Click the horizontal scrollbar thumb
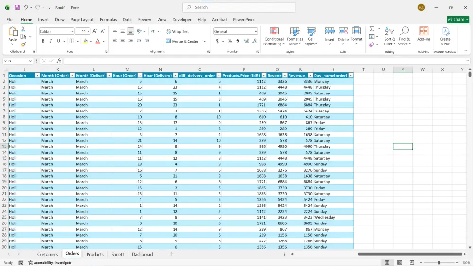Viewport: 473px width, 266px height. 410,254
